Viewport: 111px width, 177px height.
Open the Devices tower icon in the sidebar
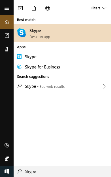tap(7, 49)
